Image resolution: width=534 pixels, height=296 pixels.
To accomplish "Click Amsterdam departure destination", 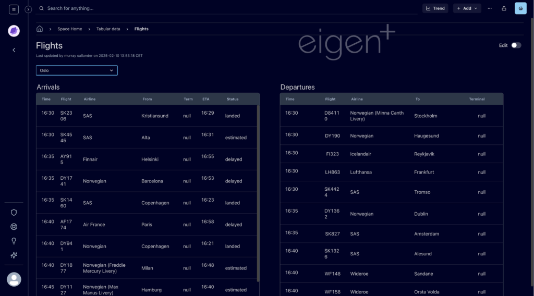I will [x=427, y=234].
